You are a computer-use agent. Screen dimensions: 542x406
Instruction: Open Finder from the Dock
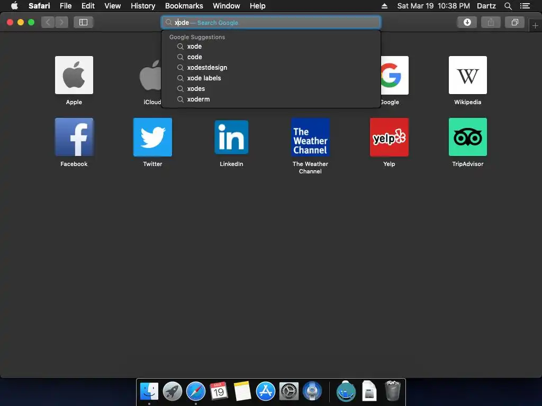tap(149, 391)
